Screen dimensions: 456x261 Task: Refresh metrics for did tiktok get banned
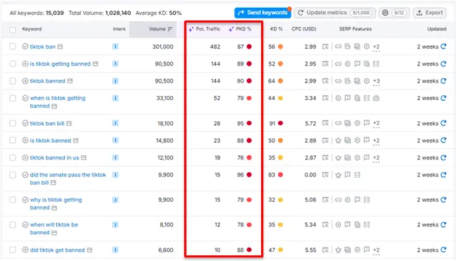coord(443,250)
